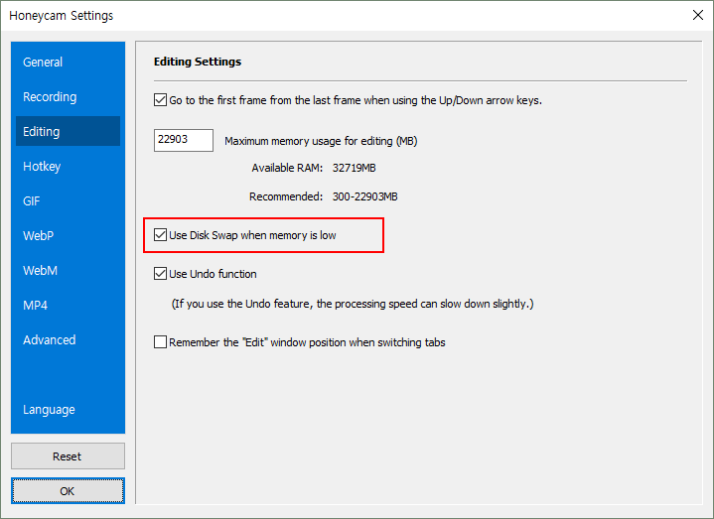
Task: Open the GIF settings tab
Action: pyautogui.click(x=32, y=200)
